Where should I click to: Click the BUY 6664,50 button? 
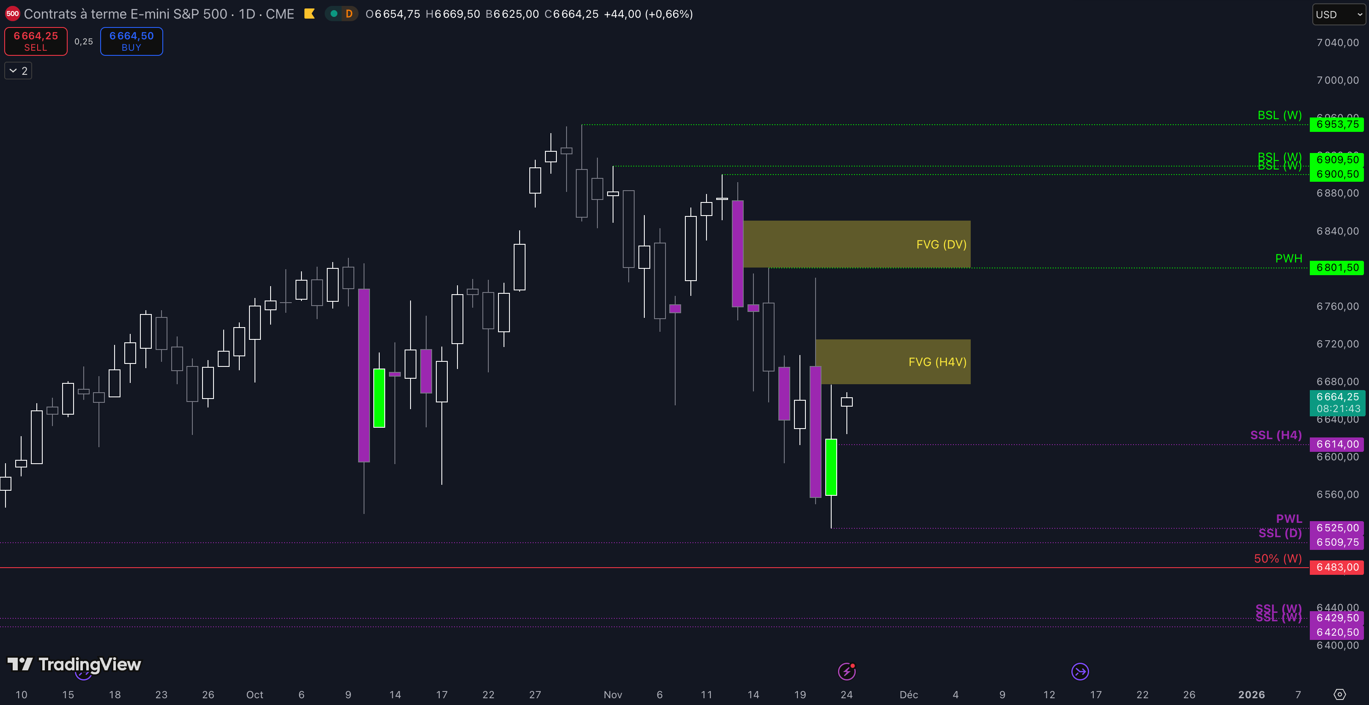pos(131,41)
